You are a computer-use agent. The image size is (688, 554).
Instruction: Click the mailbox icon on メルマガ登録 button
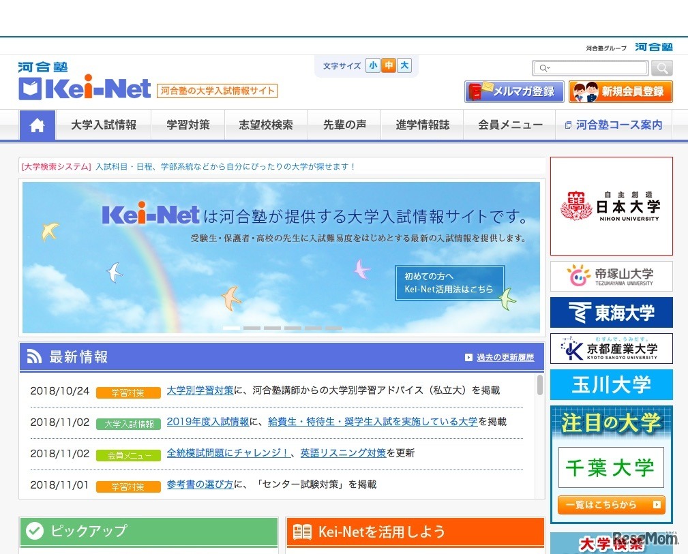[477, 91]
